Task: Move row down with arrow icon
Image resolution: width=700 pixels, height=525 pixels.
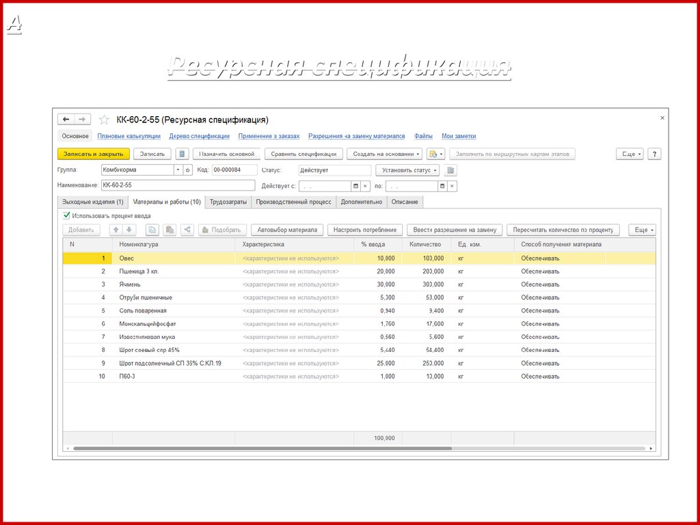Action: (129, 230)
